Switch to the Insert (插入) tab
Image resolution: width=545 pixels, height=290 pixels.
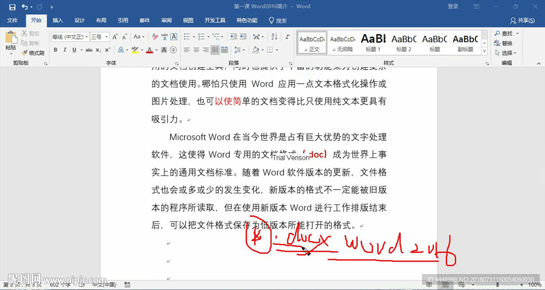(57, 21)
